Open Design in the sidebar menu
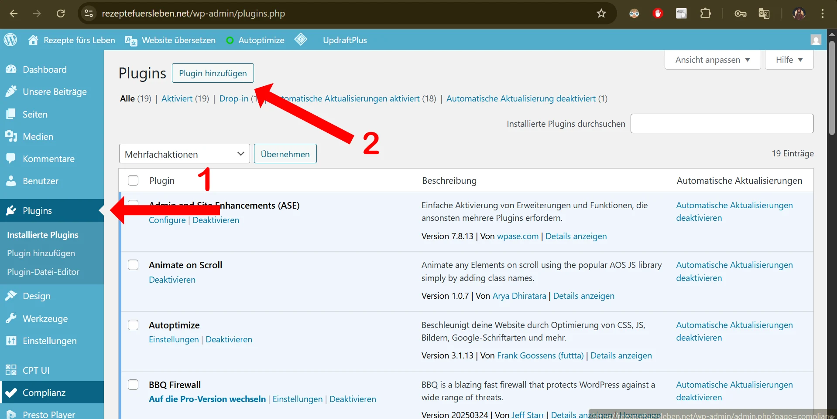 (37, 296)
